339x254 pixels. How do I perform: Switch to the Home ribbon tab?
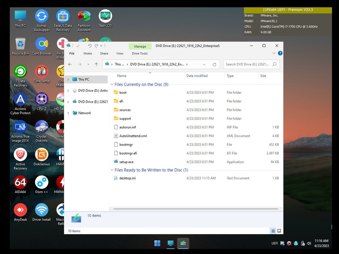[88, 53]
